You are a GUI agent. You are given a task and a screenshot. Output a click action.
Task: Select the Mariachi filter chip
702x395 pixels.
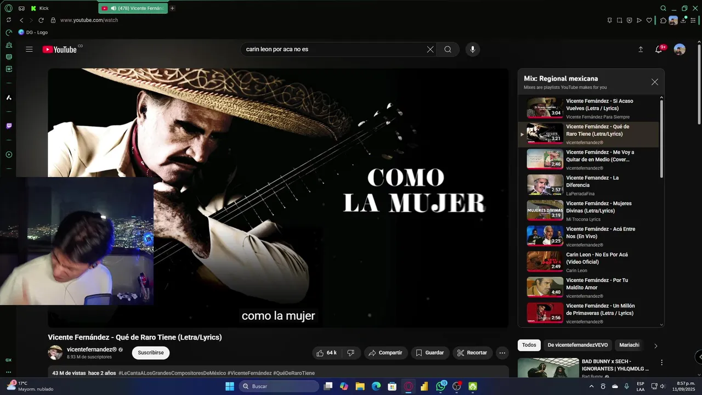pos(630,345)
